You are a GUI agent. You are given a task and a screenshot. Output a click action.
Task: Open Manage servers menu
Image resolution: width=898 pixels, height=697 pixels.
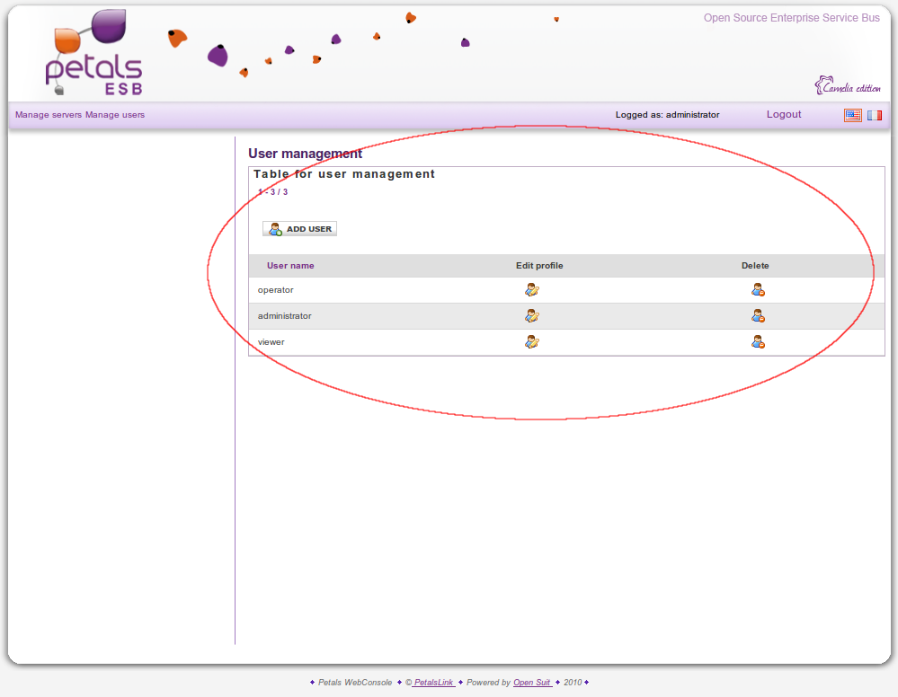click(49, 115)
